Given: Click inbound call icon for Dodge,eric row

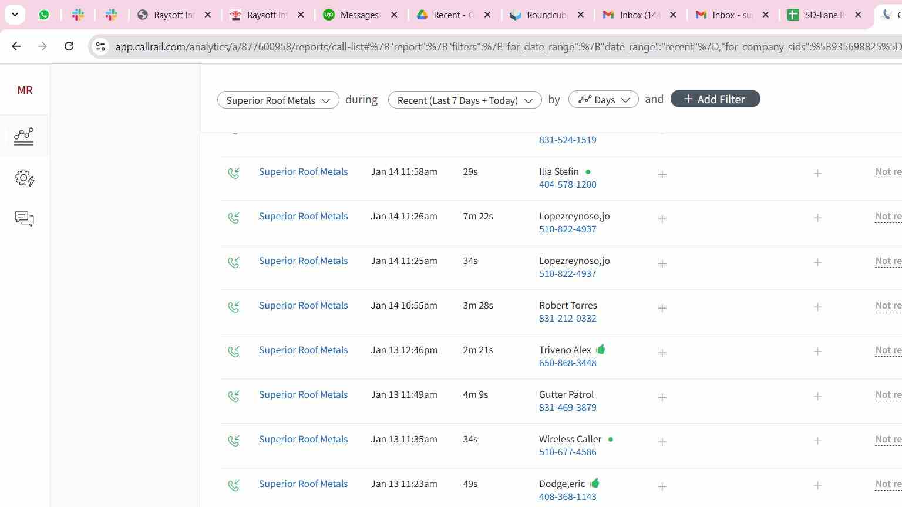Looking at the screenshot, I should pos(234,485).
